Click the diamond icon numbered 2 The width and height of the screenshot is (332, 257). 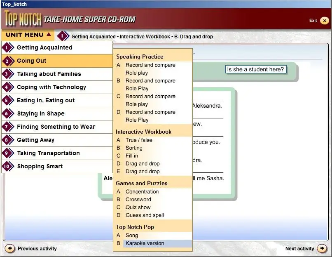tap(8, 61)
